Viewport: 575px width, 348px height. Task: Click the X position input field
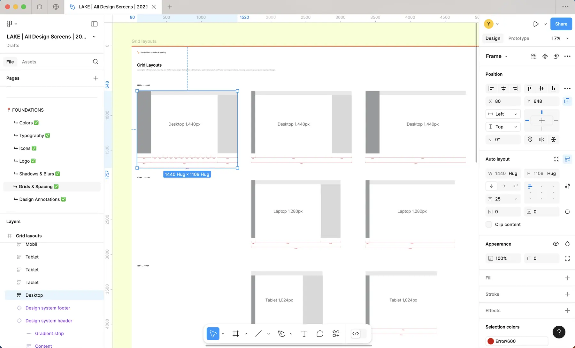[x=503, y=101]
